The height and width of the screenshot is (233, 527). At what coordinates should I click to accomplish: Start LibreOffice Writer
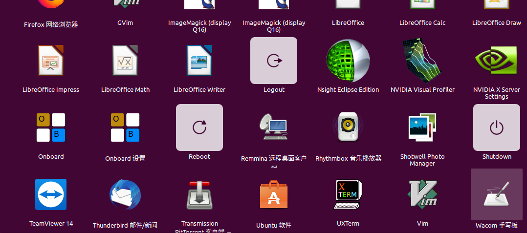(199, 61)
